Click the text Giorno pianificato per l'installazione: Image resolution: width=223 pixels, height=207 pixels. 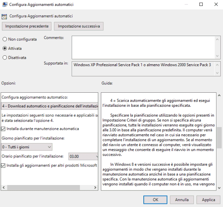coord(33,138)
